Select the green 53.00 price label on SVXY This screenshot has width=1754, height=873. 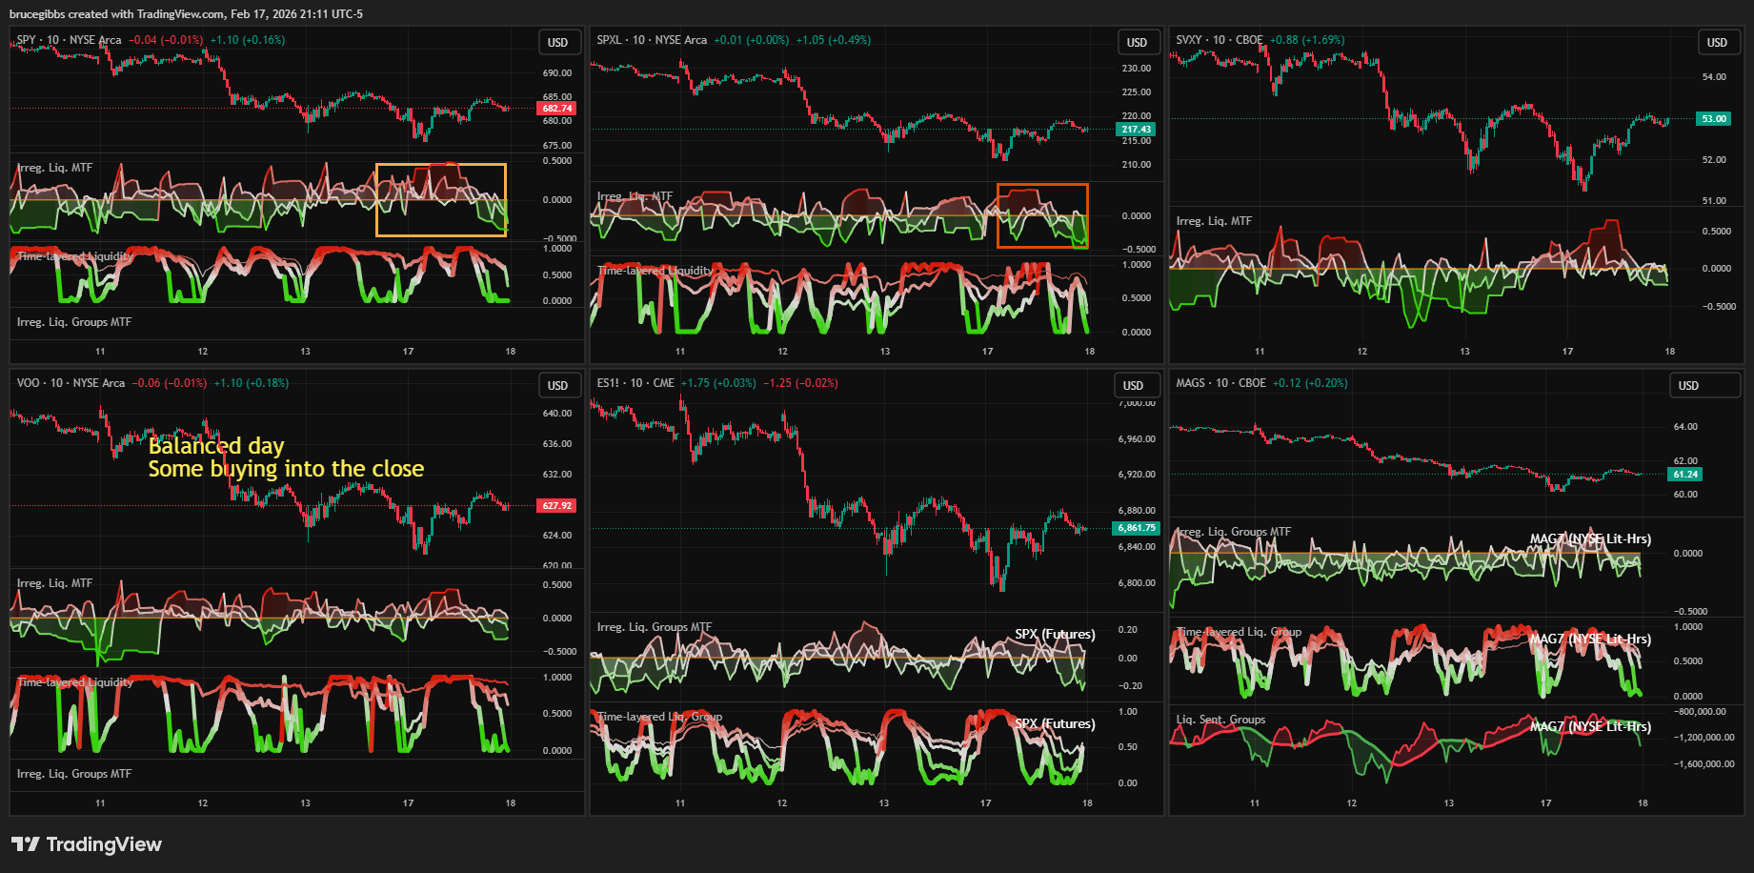1714,119
